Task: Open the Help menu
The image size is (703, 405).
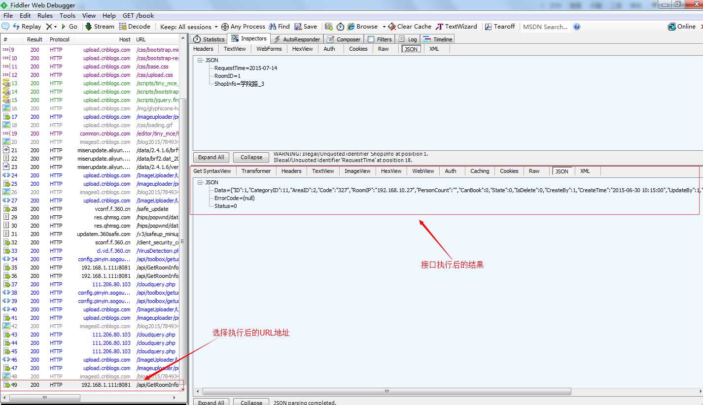Action: (x=109, y=16)
